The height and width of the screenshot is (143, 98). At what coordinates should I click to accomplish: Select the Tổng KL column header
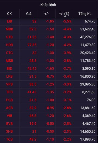tap(85, 14)
